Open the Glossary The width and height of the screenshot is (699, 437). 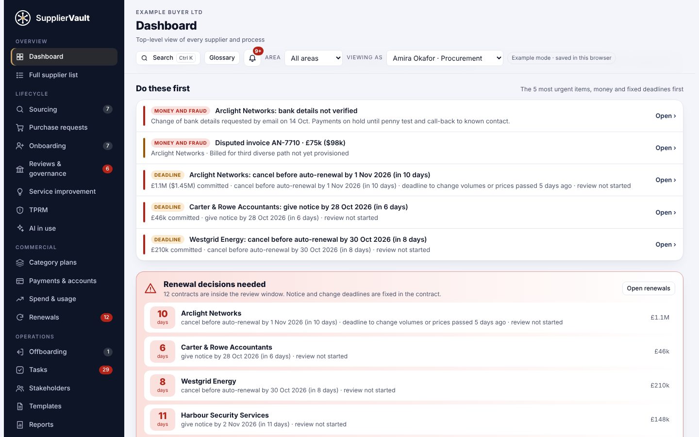tap(222, 58)
